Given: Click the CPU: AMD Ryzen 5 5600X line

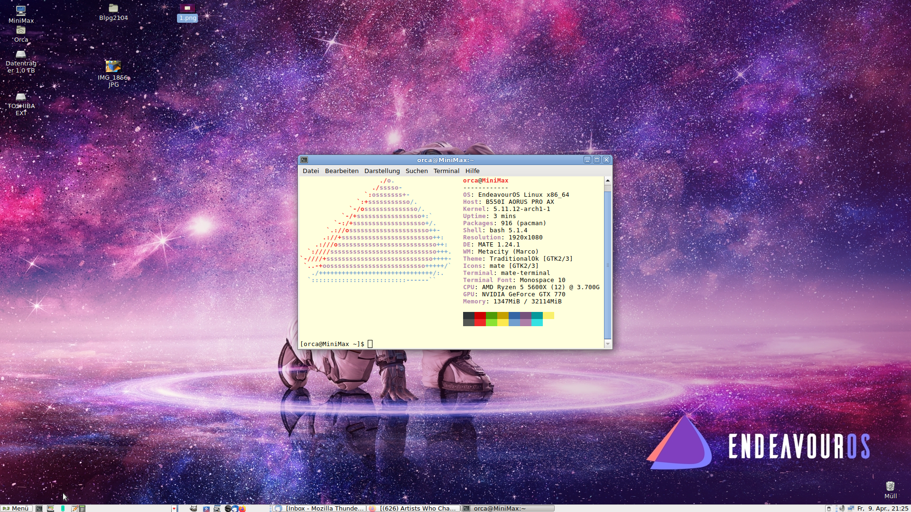Looking at the screenshot, I should [x=531, y=287].
